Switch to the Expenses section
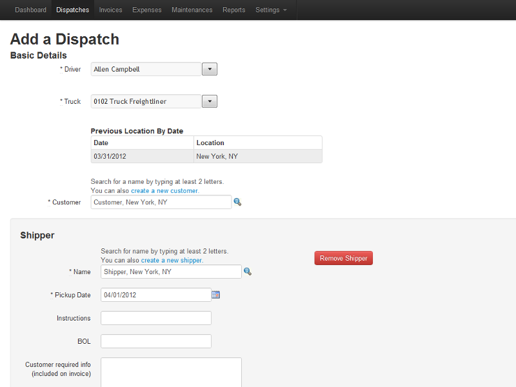This screenshot has width=516, height=387. click(147, 10)
